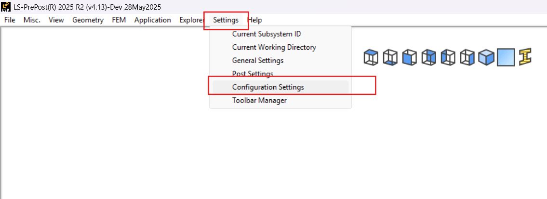547x199 pixels.
Task: Click the solid shaded isometric cube icon
Action: pyautogui.click(x=487, y=58)
